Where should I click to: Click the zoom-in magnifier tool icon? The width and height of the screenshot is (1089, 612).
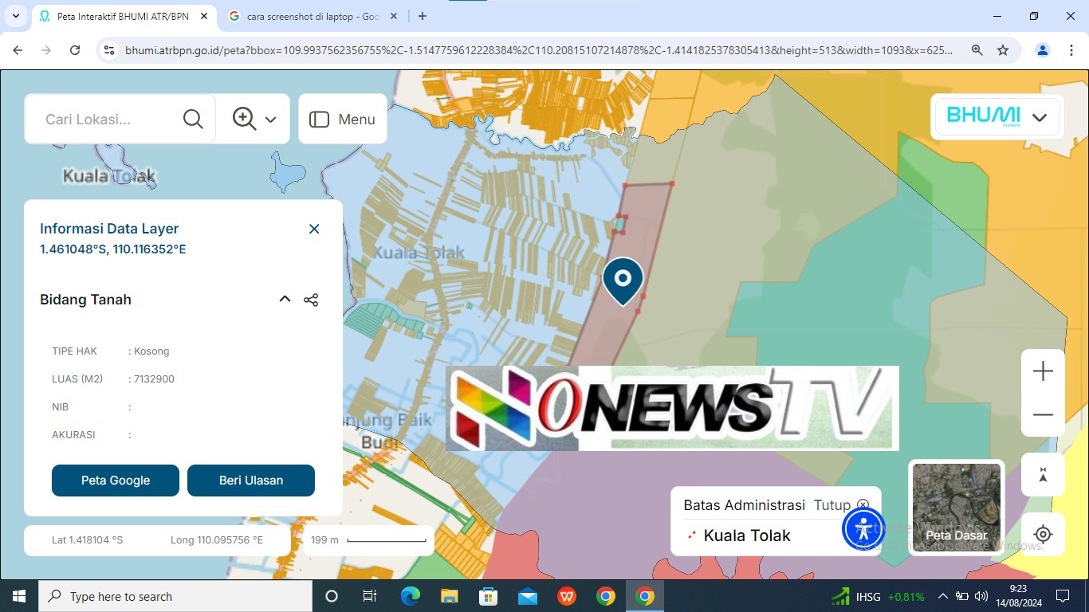point(244,119)
